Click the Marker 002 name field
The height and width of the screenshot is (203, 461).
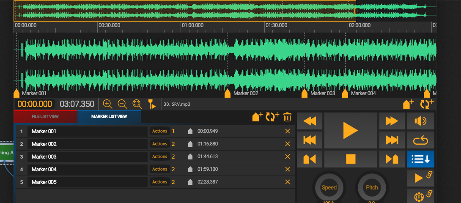(x=87, y=144)
